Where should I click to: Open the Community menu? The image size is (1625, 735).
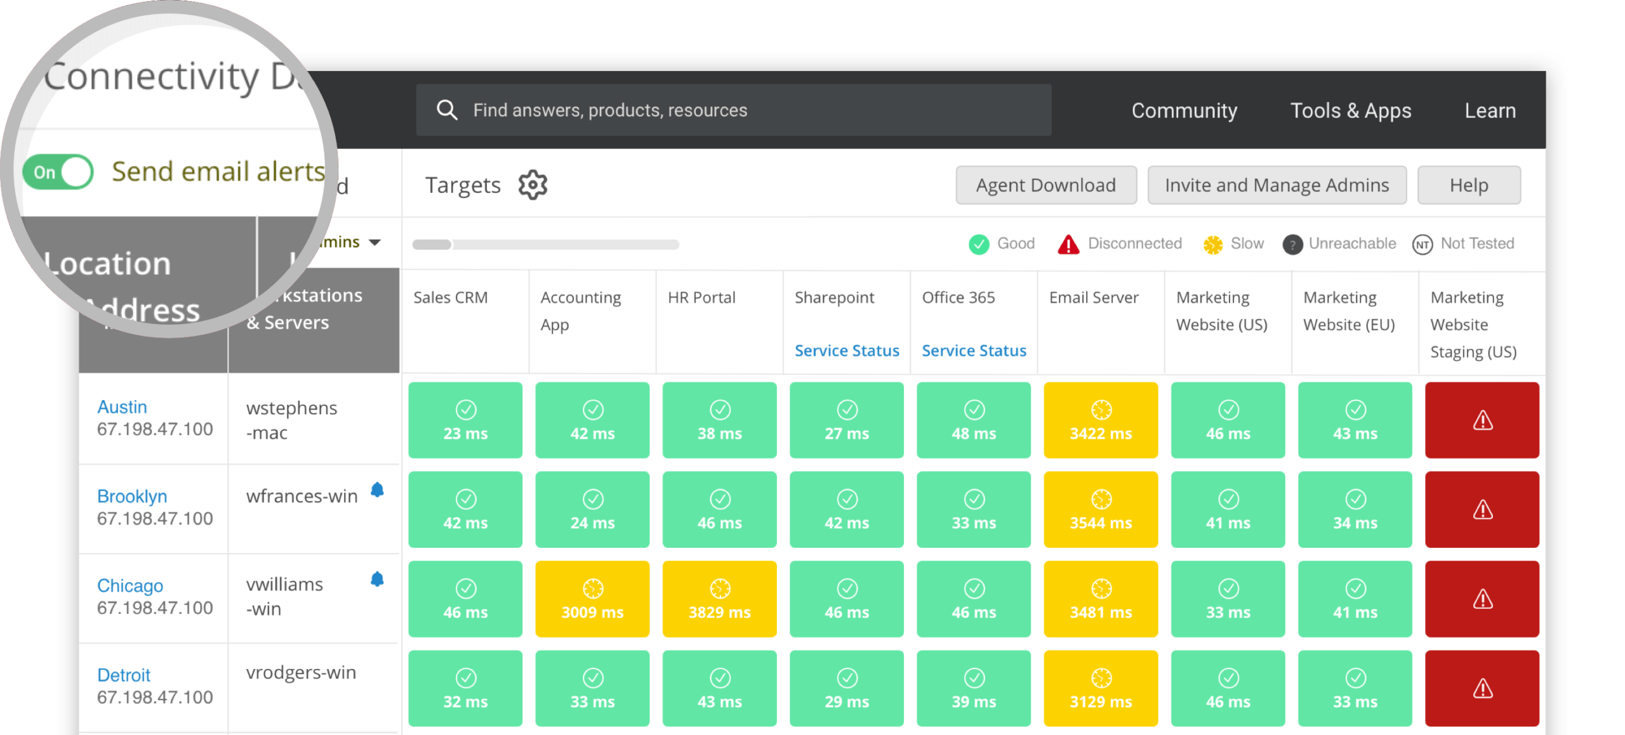tap(1184, 110)
